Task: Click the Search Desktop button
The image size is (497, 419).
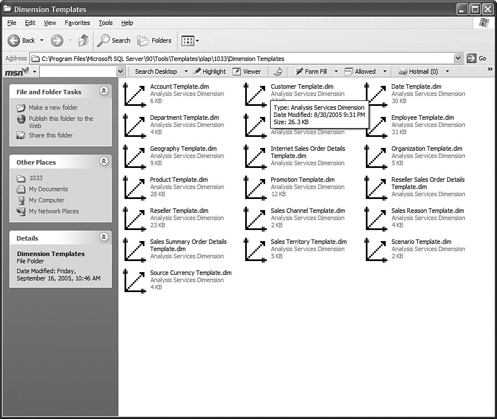Action: [x=156, y=71]
